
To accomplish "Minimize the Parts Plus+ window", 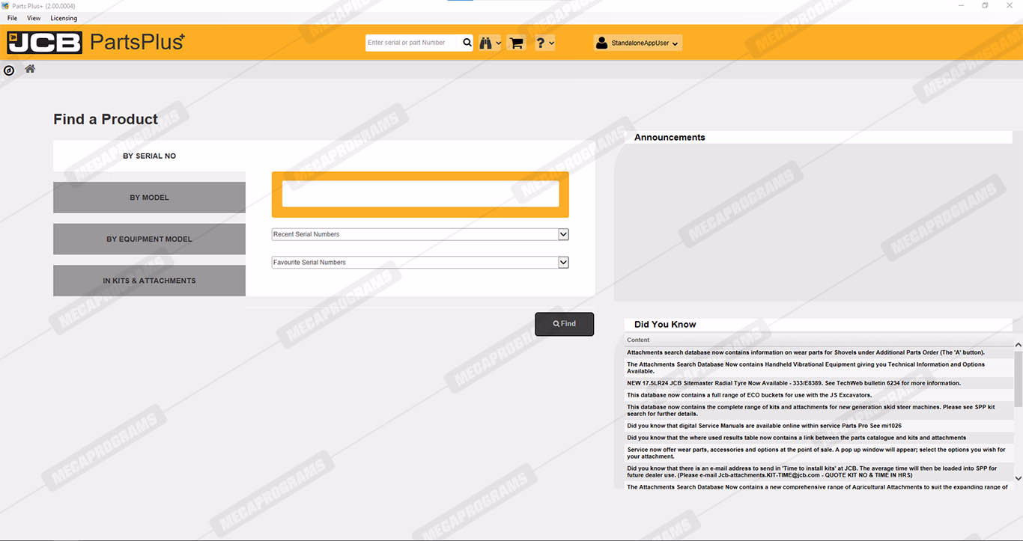I will [x=962, y=5].
